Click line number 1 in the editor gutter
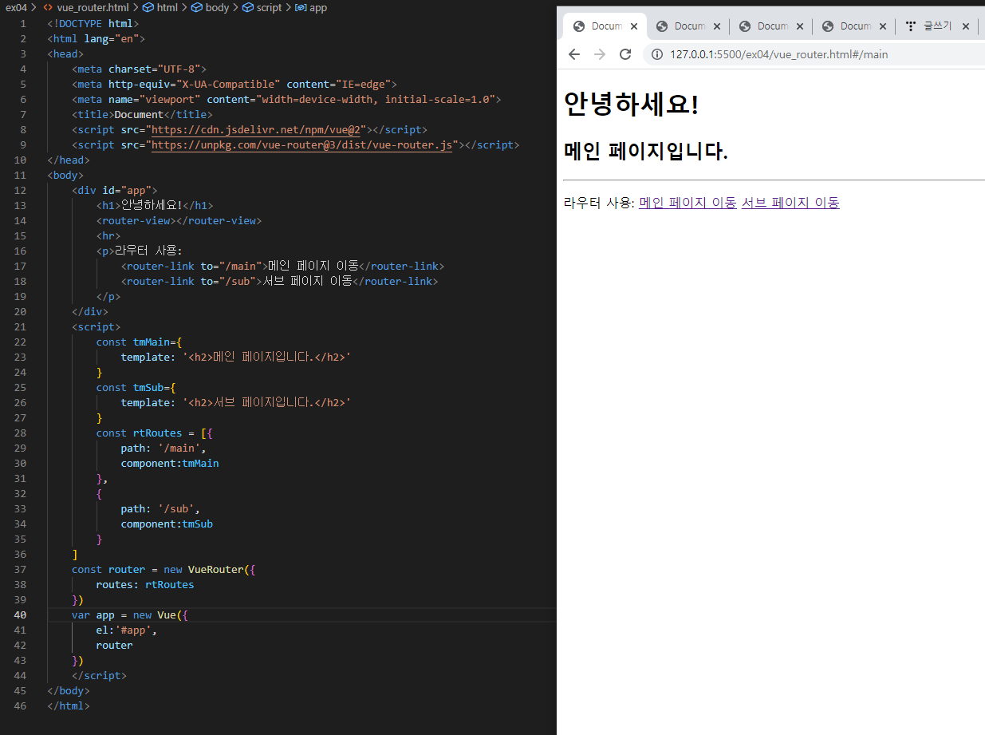The width and height of the screenshot is (985, 735). pos(23,23)
